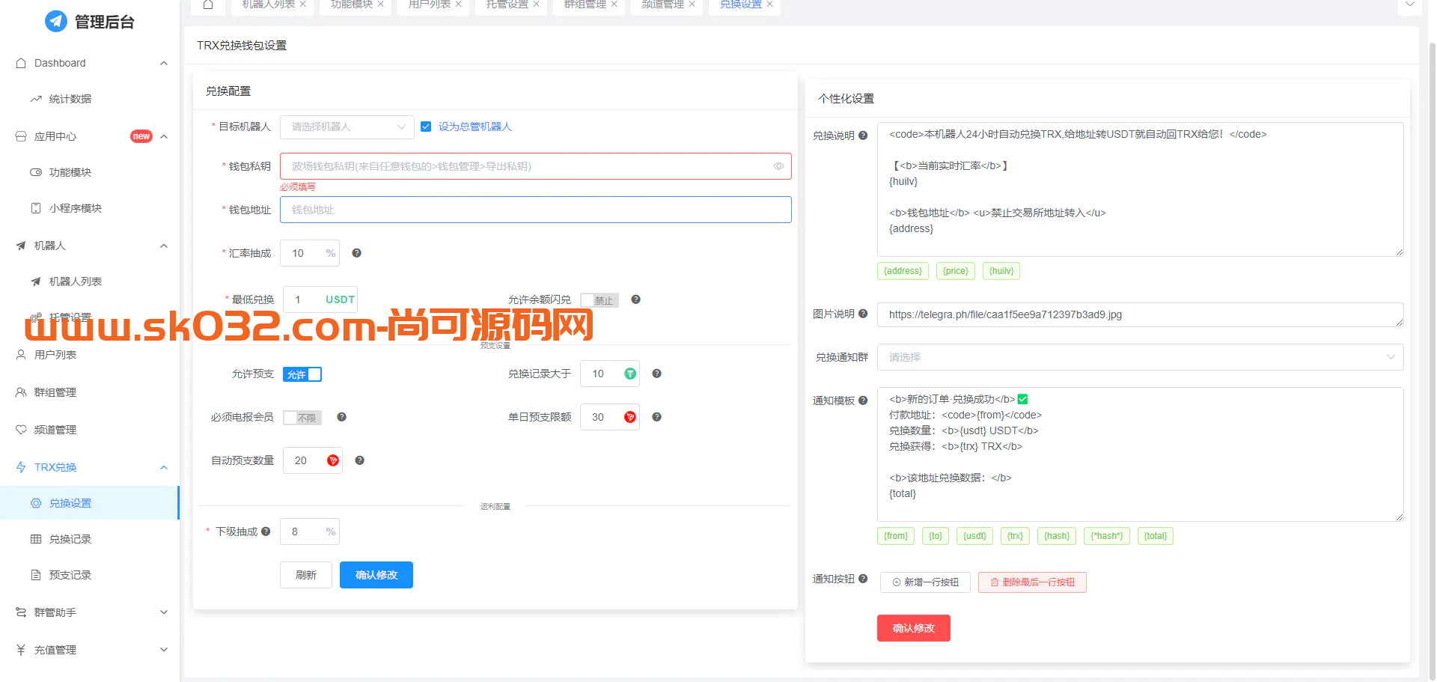Insert the {price} placeholder tag
Viewport: 1437px width, 682px height.
click(x=956, y=271)
